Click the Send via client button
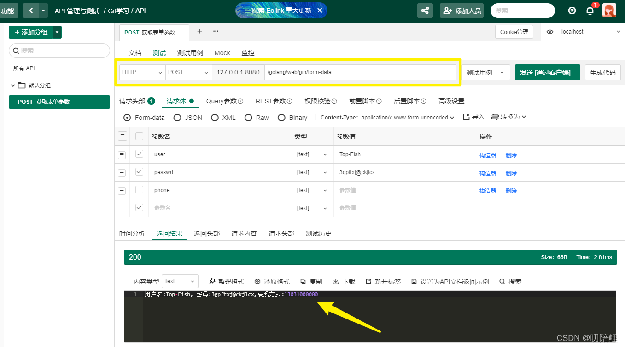This screenshot has width=625, height=347. pyautogui.click(x=548, y=72)
